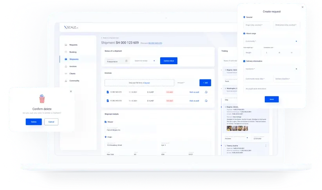This screenshot has width=322, height=190.
Task: Open the Shipments menu item
Action: (74, 59)
